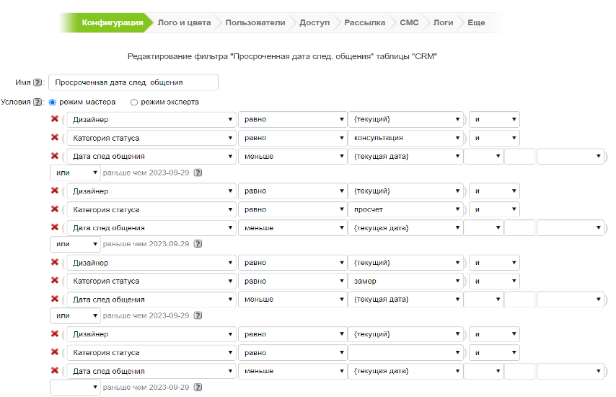The height and width of the screenshot is (397, 616).
Task: Open the dropdown showing замер
Action: coord(405,281)
